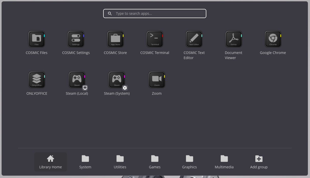
Task: Click the 'ONLYOFFICE' label text
Action: tap(37, 93)
